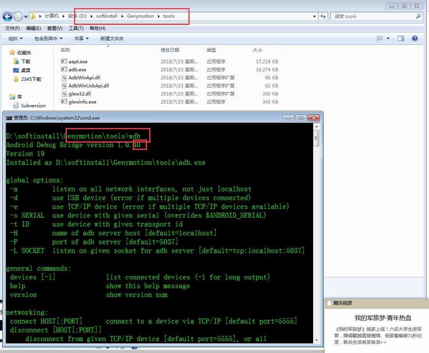Click the folder icon in the address bar

coord(33,16)
